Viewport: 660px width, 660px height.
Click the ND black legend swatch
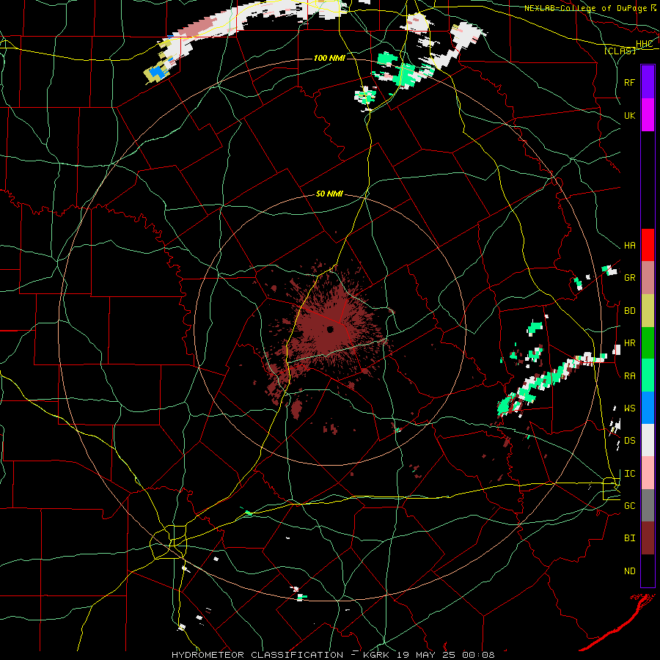click(648, 571)
